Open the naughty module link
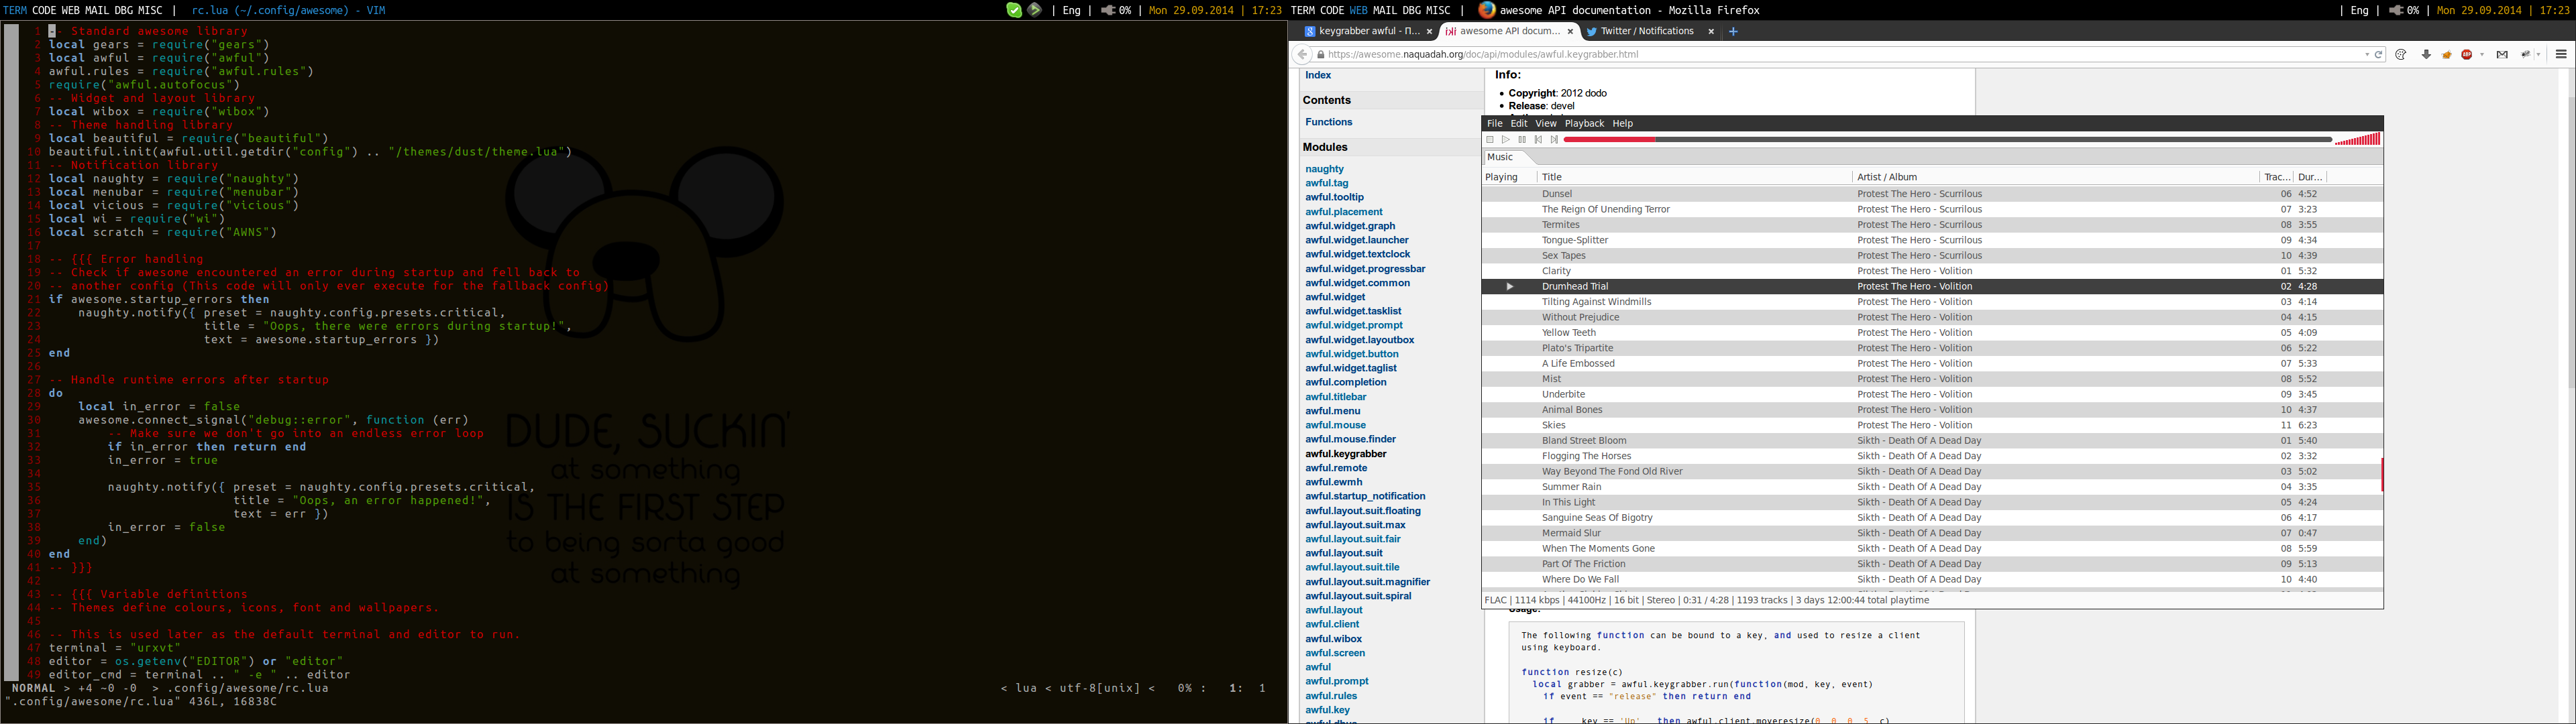Screen dimensions: 2576x724 tap(1324, 169)
